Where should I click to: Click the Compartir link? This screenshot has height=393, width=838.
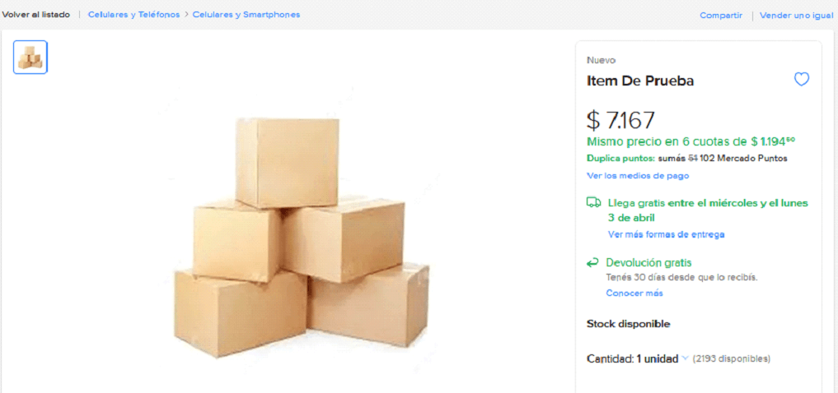tap(721, 15)
